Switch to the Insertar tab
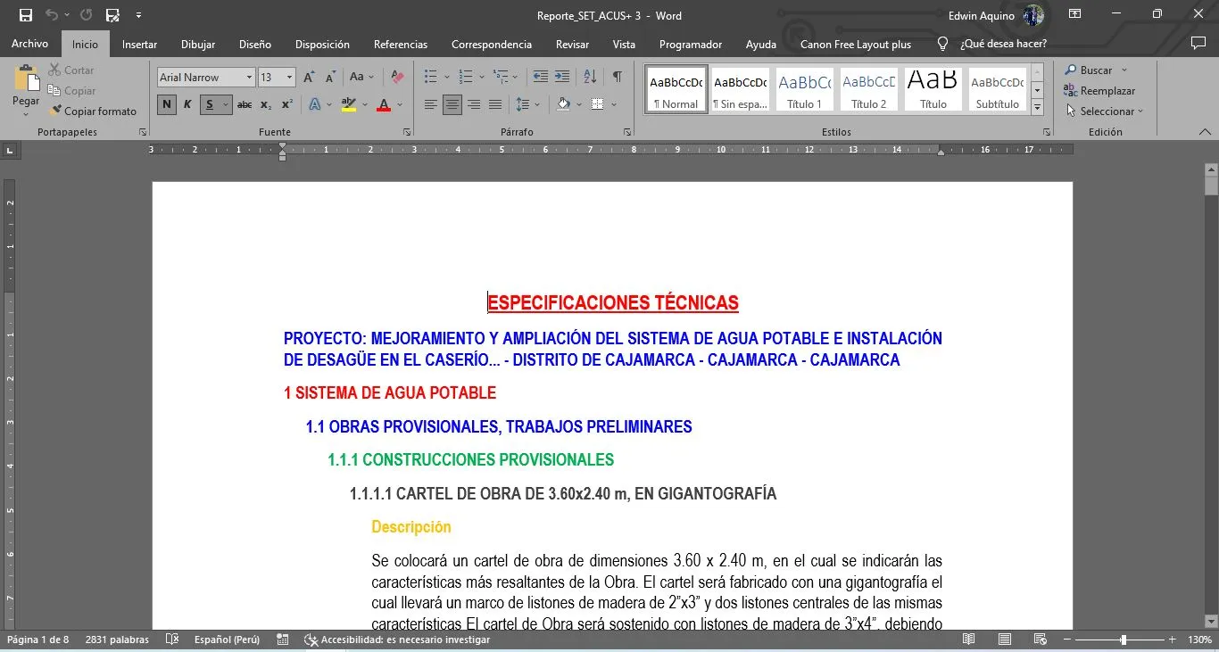 tap(139, 44)
